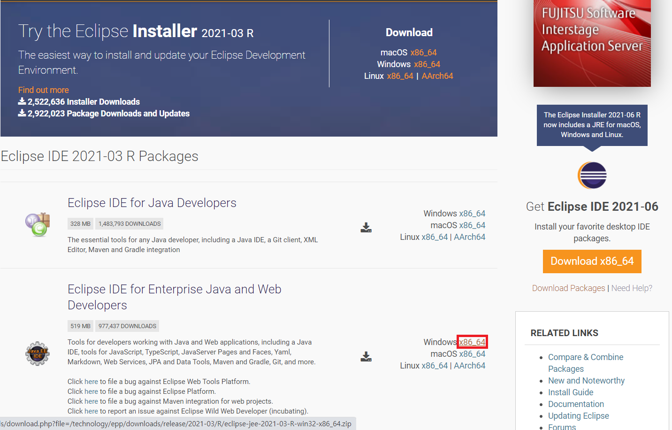Click the RELATED LINKS heading

pyautogui.click(x=565, y=333)
